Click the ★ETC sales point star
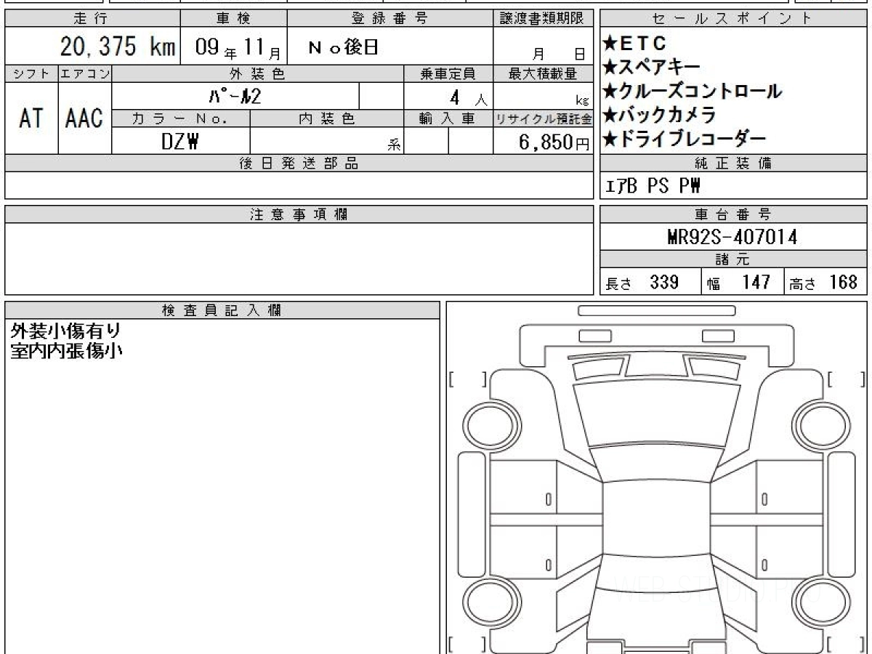Screen dimensions: 872x654 [610, 44]
